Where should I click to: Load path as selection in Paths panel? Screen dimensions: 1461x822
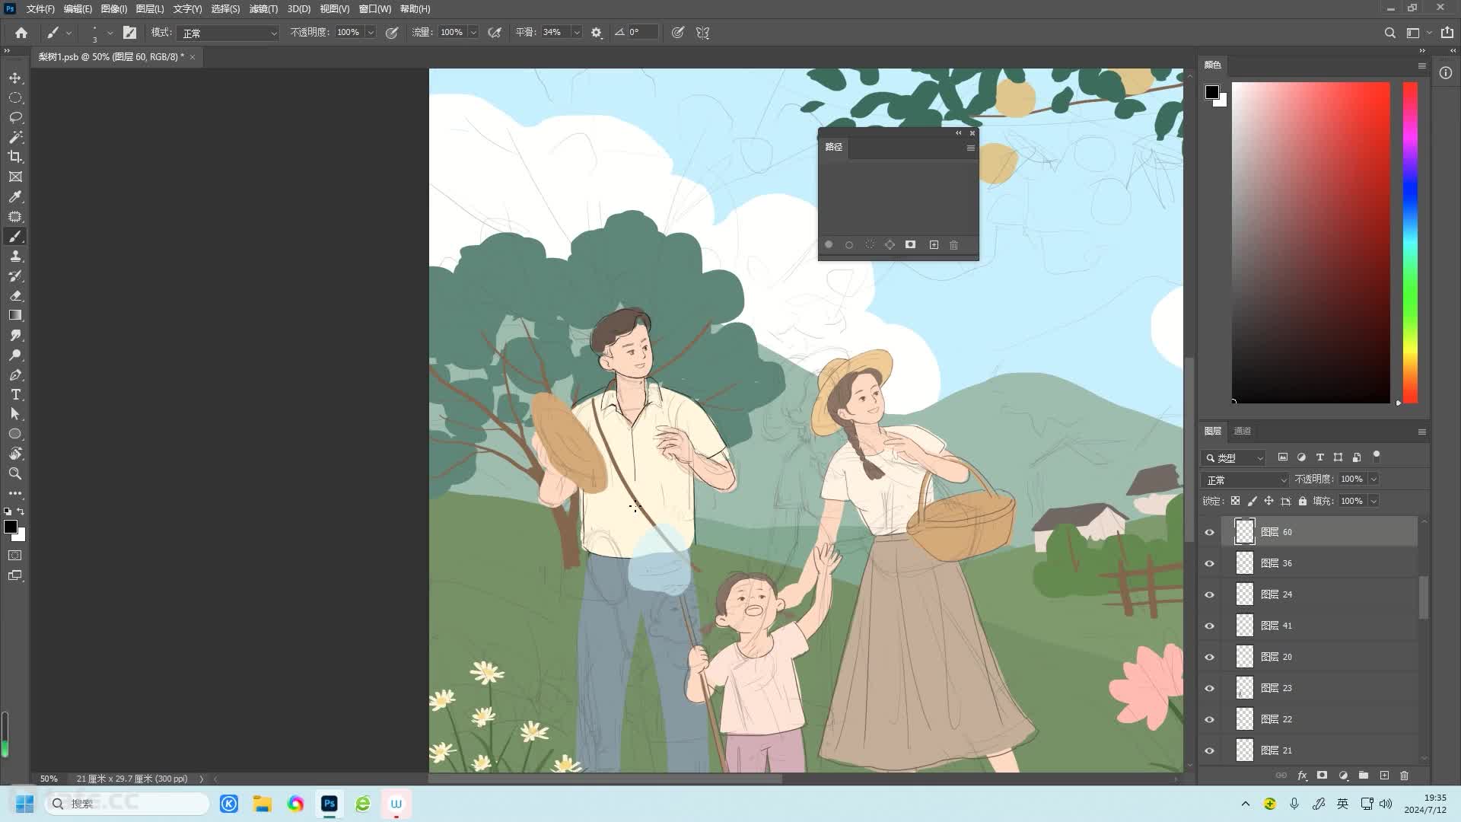coord(870,245)
